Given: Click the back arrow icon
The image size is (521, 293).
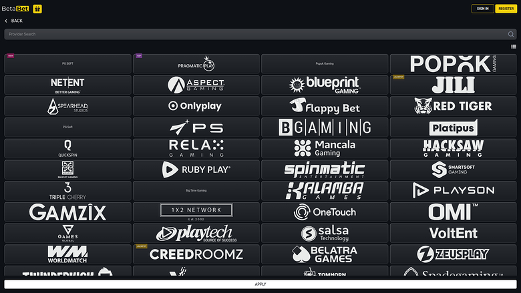Looking at the screenshot, I should coord(7,21).
